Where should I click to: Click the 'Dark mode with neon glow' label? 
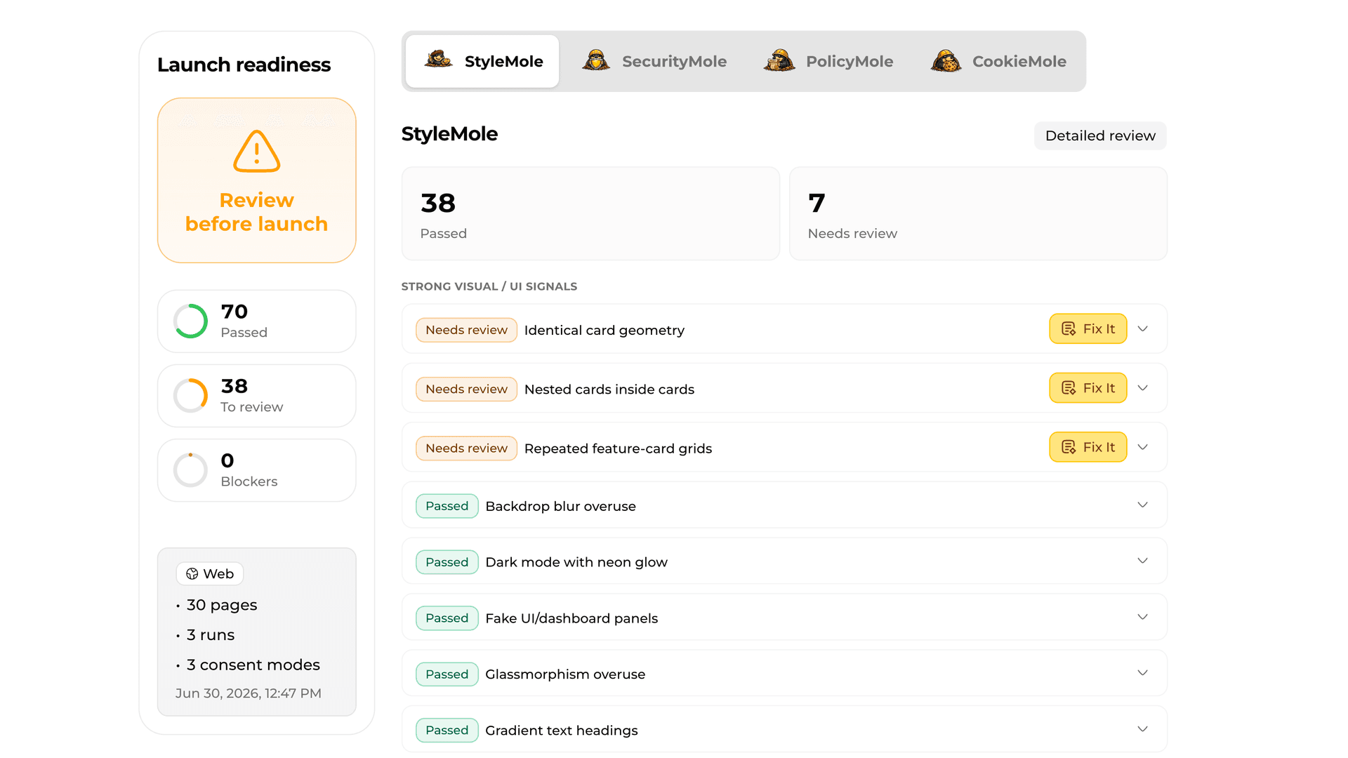pyautogui.click(x=576, y=562)
